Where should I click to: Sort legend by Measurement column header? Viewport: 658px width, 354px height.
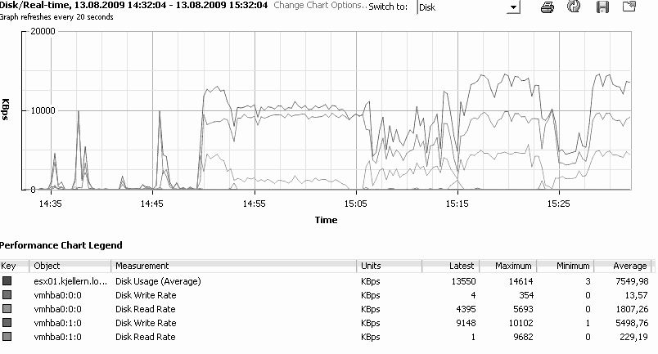(x=234, y=266)
